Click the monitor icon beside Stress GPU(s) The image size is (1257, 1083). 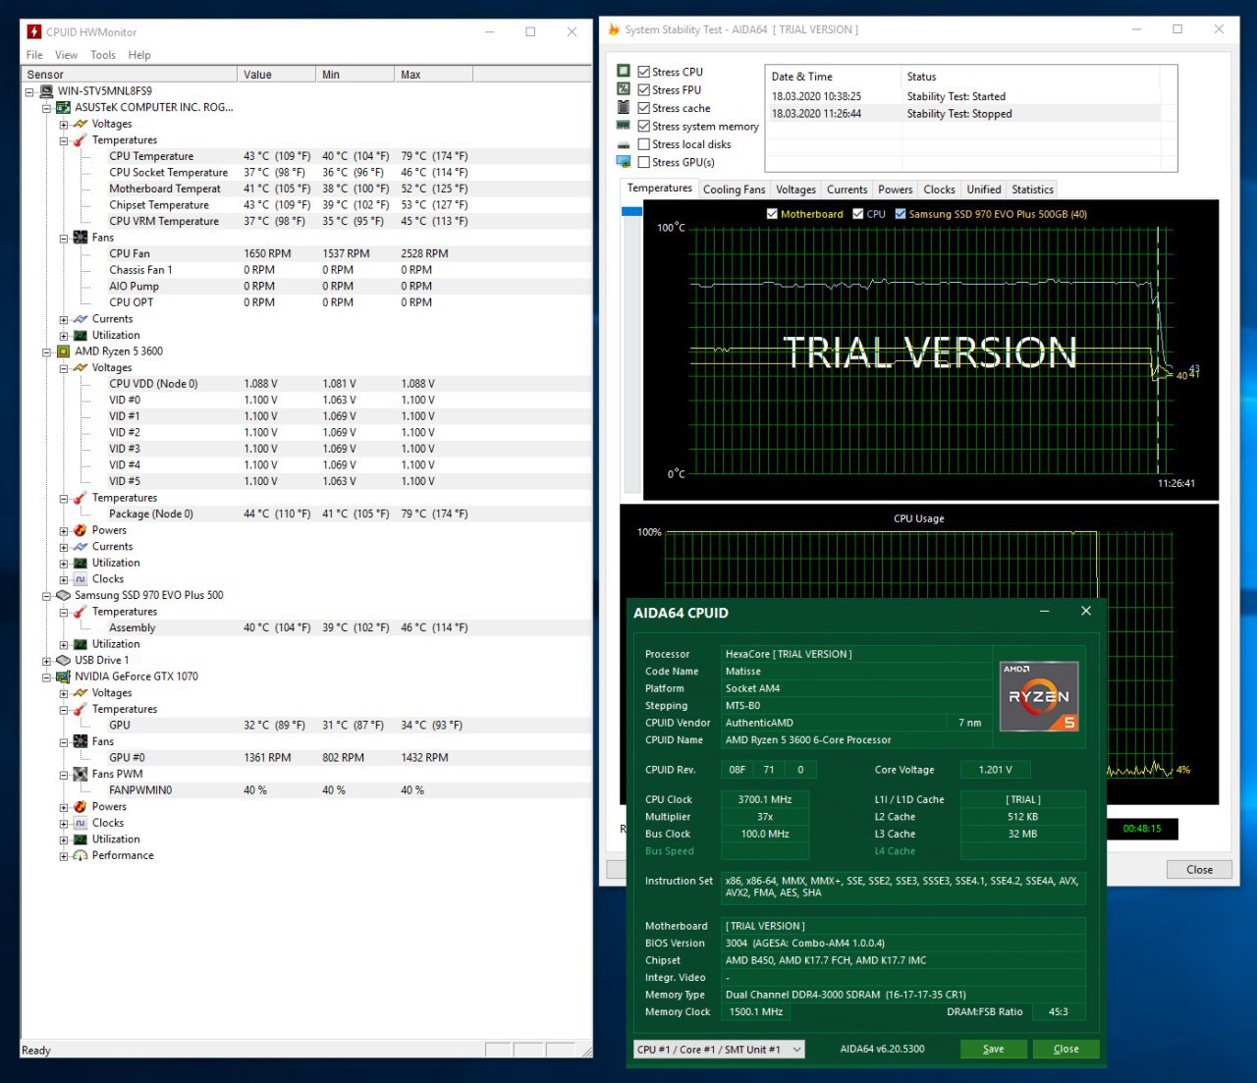point(624,162)
